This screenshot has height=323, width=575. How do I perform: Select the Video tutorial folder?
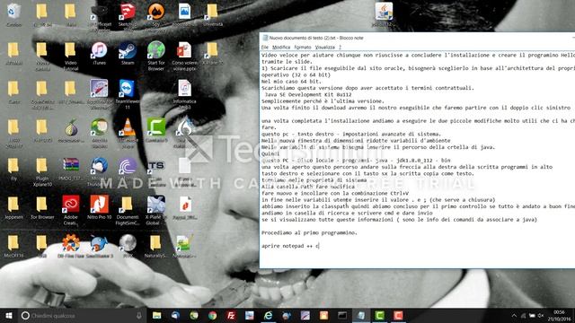(x=70, y=56)
